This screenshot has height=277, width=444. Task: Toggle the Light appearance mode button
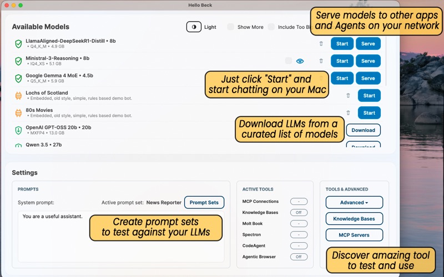[x=194, y=27]
